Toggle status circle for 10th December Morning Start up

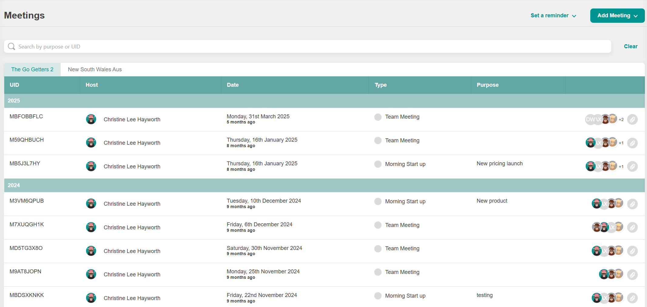pos(378,201)
